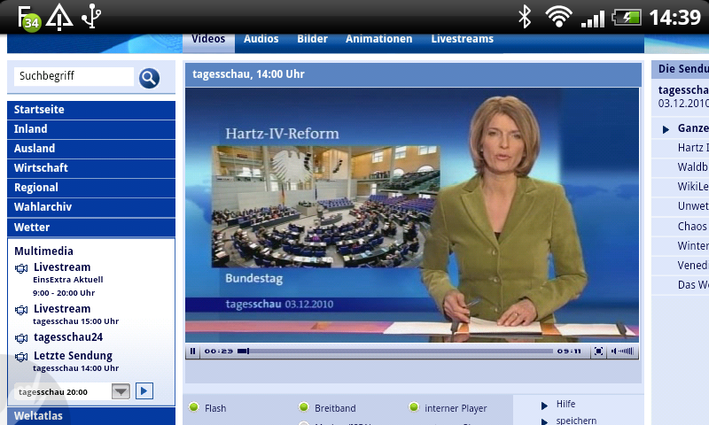Open the tagesschau 20:00 dropdown
Screen dimensions: 709x425
tap(121, 391)
